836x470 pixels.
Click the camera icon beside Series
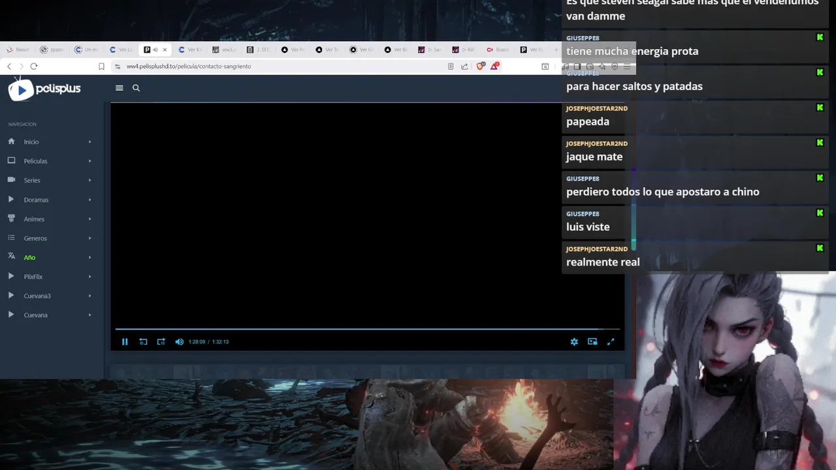(11, 180)
